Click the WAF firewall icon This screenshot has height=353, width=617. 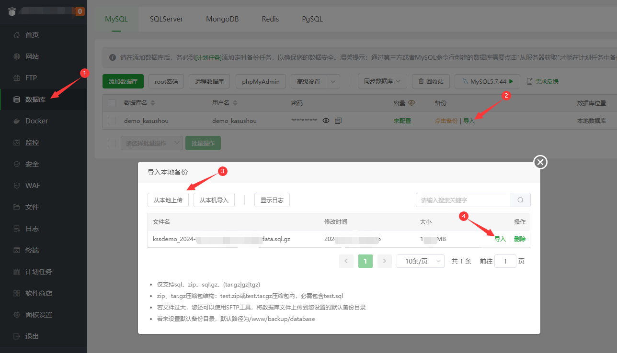coord(17,186)
